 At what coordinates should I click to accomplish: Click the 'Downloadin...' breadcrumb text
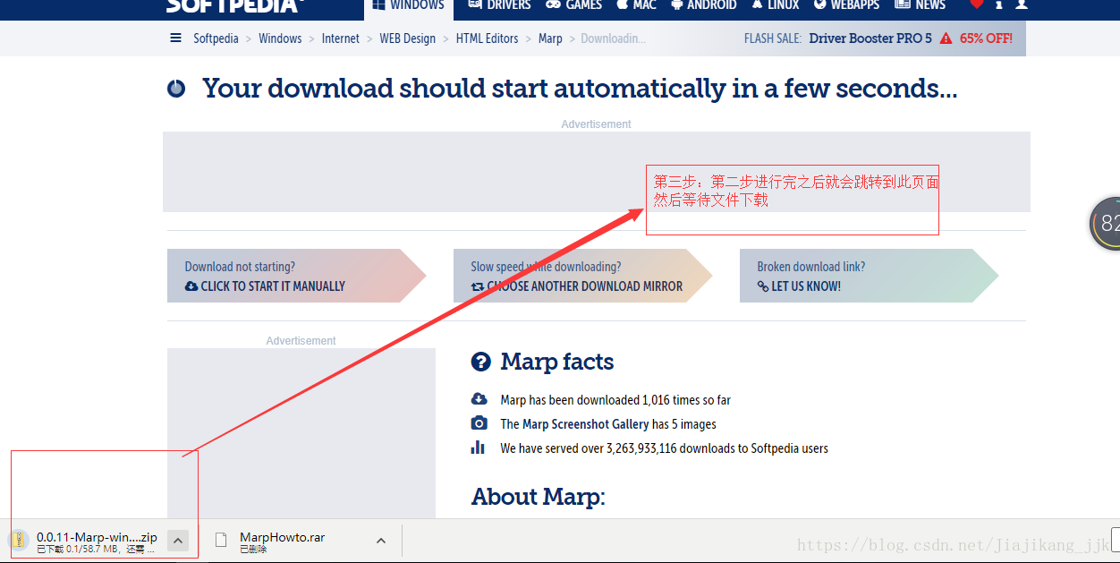pos(613,38)
